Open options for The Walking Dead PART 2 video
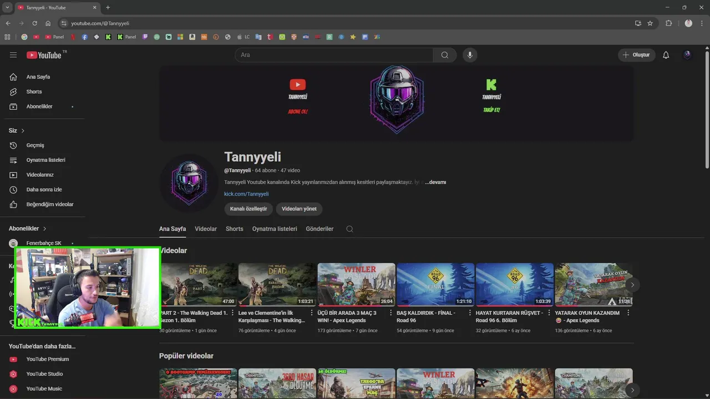710x399 pixels. 232,313
